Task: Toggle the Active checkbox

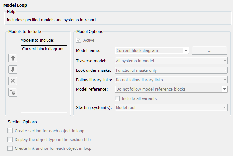Action: tap(78, 40)
